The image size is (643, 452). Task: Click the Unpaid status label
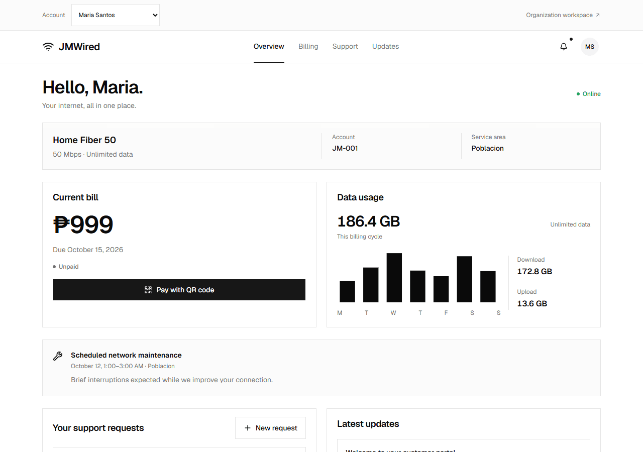(66, 267)
